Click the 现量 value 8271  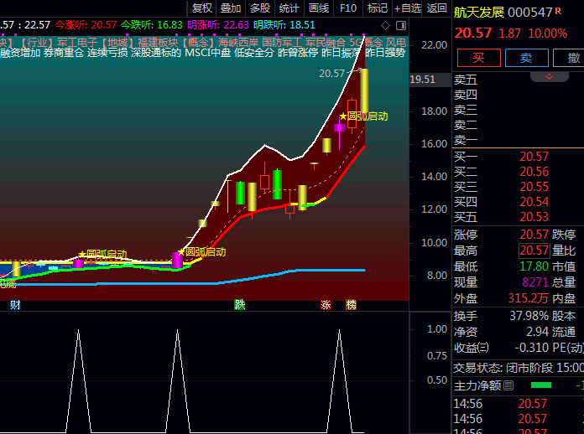535,282
